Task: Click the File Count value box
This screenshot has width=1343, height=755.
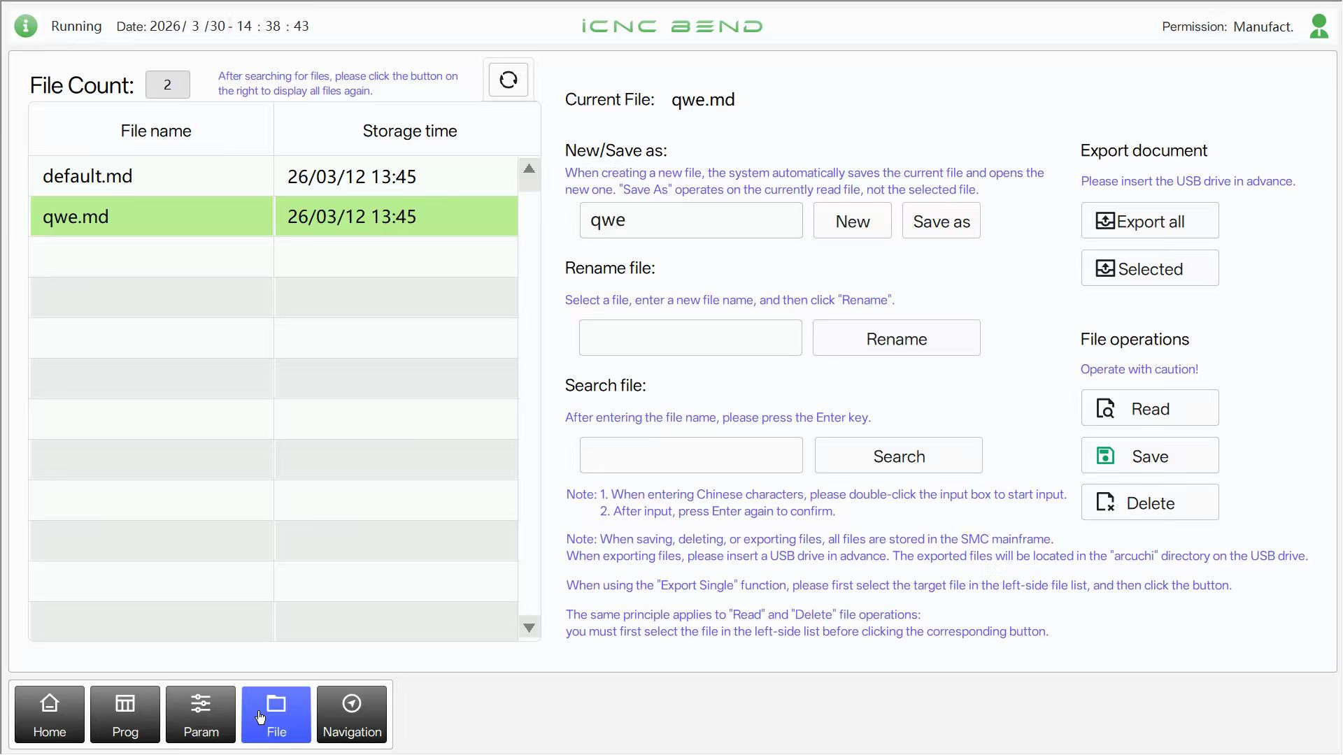Action: [167, 85]
